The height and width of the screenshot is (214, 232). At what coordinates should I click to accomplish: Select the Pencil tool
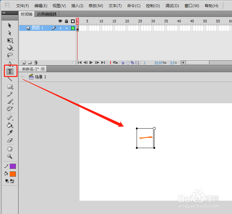click(x=10, y=94)
